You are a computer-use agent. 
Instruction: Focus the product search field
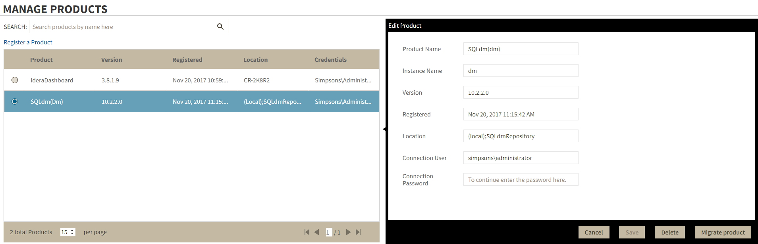click(121, 27)
